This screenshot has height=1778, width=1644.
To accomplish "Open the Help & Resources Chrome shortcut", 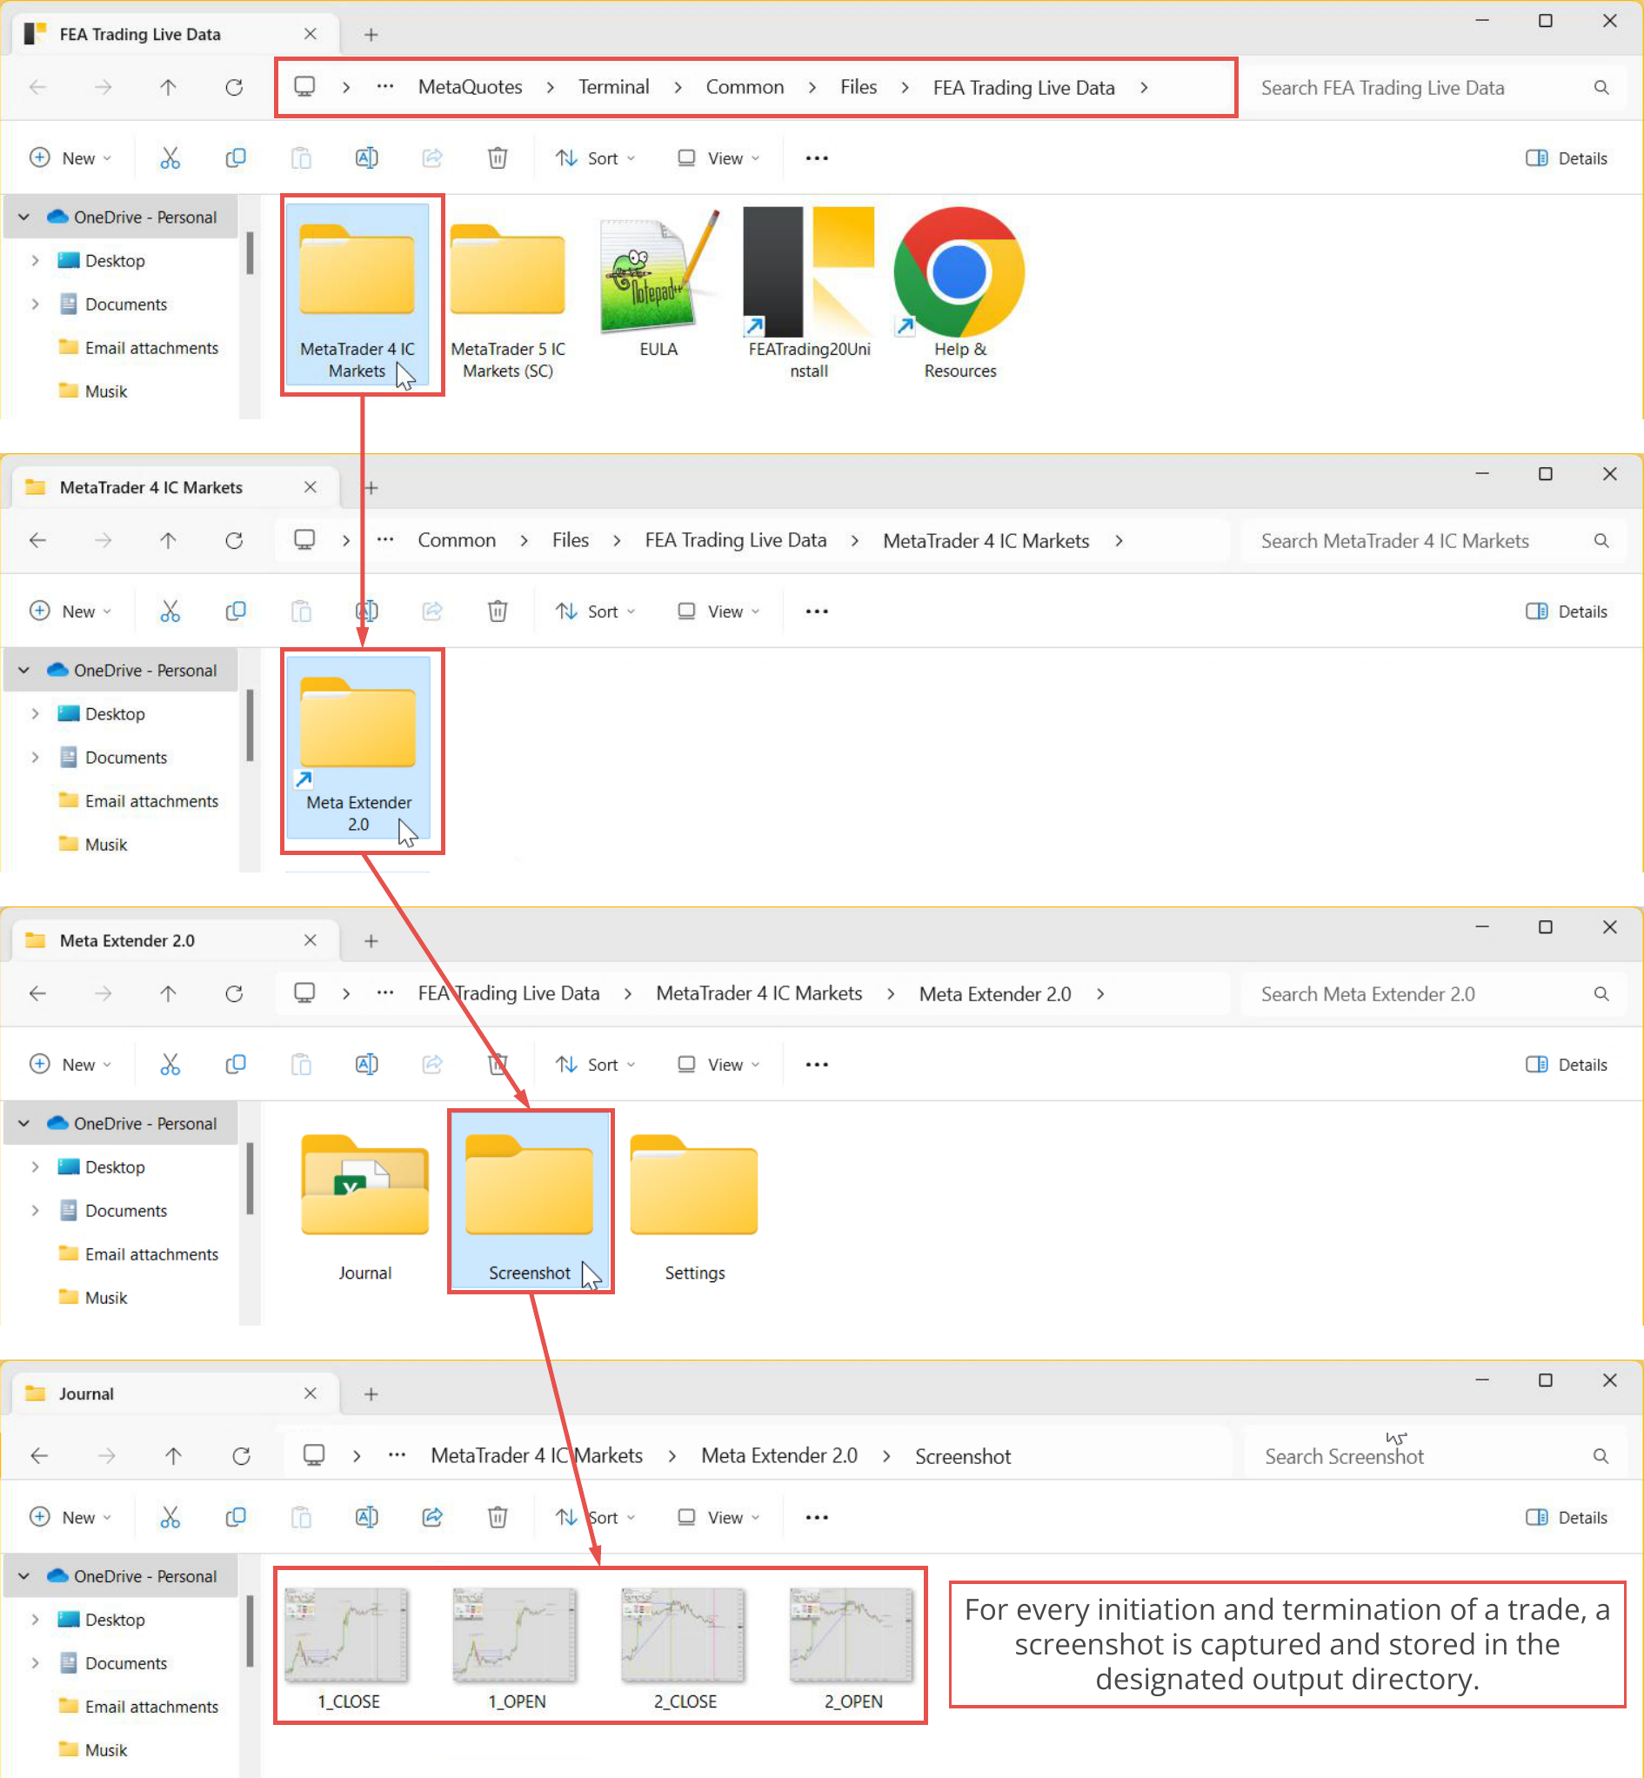I will click(960, 293).
